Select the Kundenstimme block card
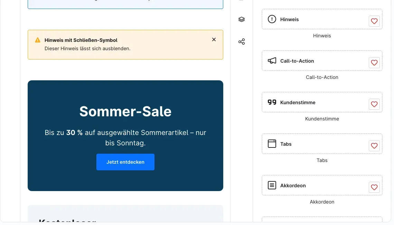The image size is (394, 225). (x=322, y=102)
